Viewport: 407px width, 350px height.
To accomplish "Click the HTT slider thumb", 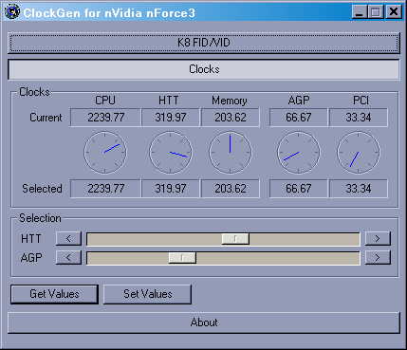I will coord(235,239).
